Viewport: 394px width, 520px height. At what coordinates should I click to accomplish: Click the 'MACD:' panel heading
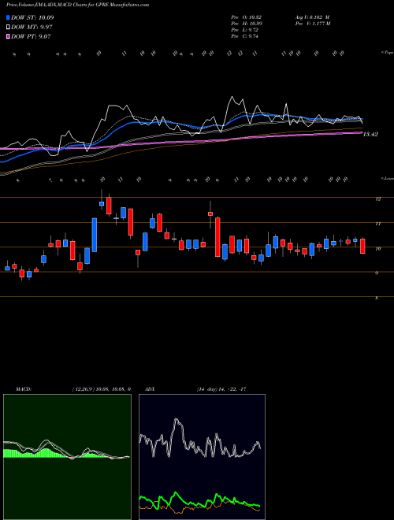24,389
